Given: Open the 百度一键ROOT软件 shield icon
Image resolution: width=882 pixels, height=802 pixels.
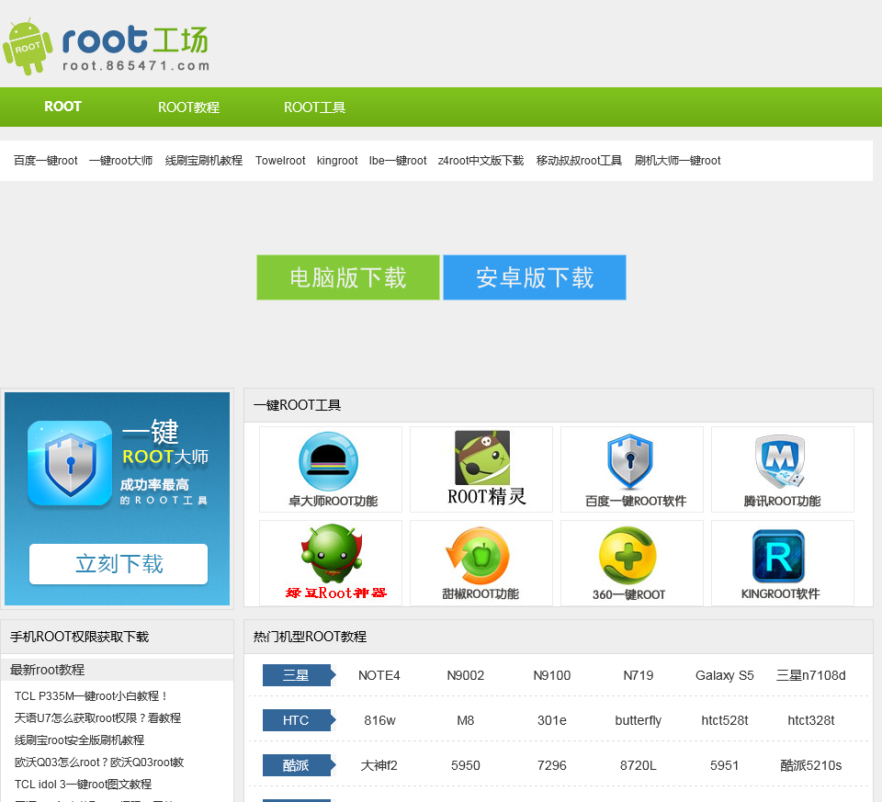Looking at the screenshot, I should tap(630, 461).
